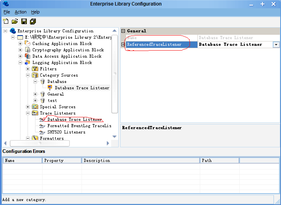Select the Caching Application Block label
The image size is (281, 205).
(x=62, y=43)
